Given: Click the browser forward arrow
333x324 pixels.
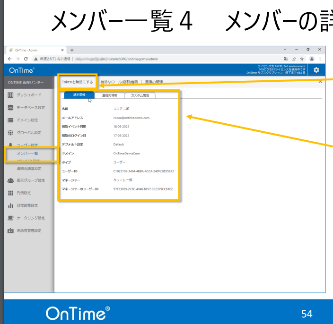Looking at the screenshot, I should 18,59.
